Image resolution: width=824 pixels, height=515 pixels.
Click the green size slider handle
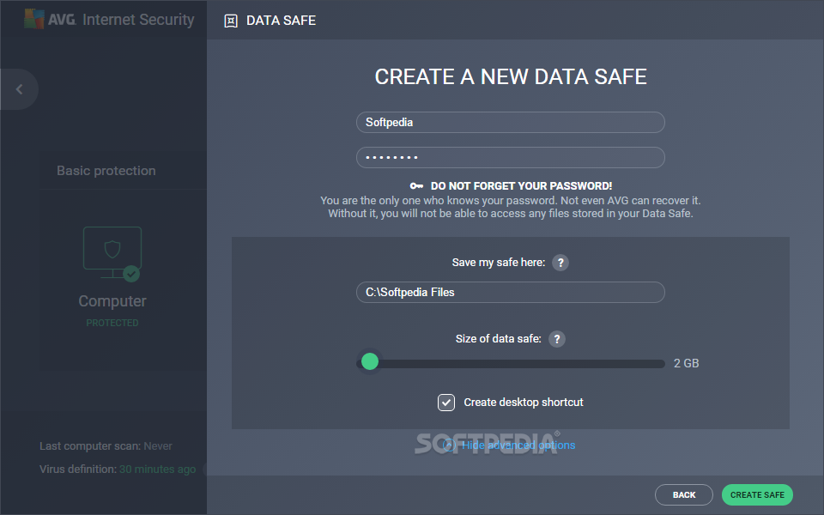click(x=370, y=361)
